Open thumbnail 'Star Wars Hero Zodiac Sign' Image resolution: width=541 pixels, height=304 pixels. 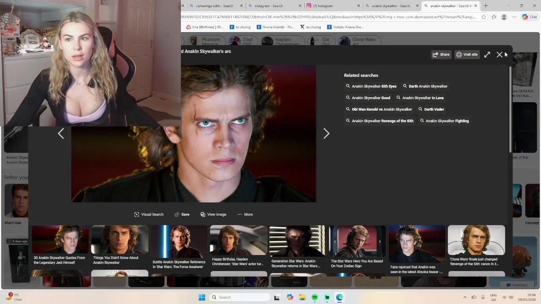(357, 247)
